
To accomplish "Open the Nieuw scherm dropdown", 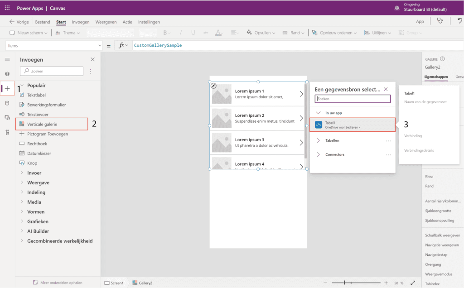I will [29, 33].
